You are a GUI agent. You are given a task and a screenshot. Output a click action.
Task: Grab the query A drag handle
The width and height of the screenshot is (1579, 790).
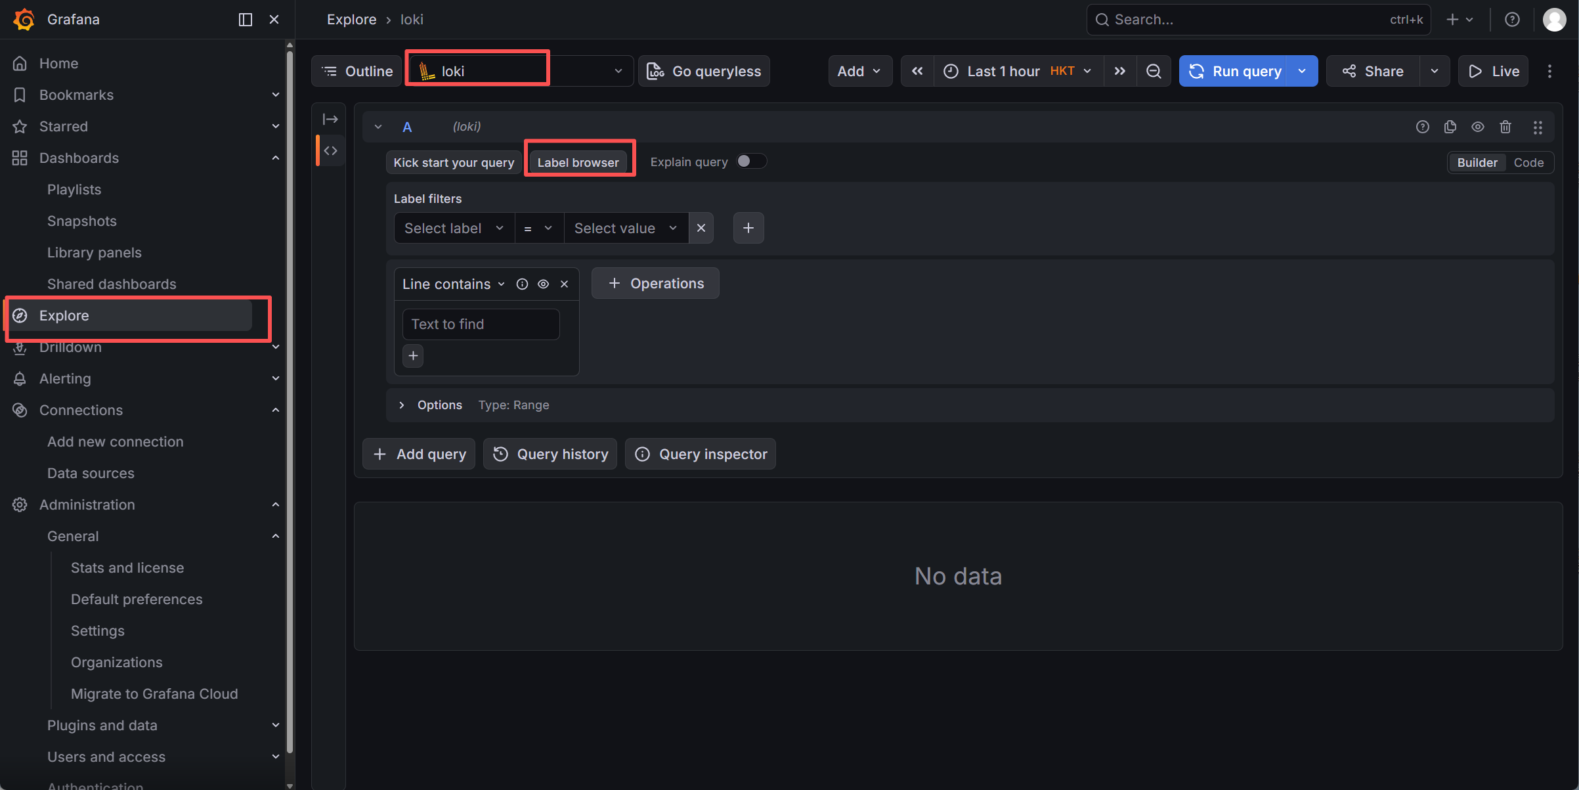tap(1538, 127)
